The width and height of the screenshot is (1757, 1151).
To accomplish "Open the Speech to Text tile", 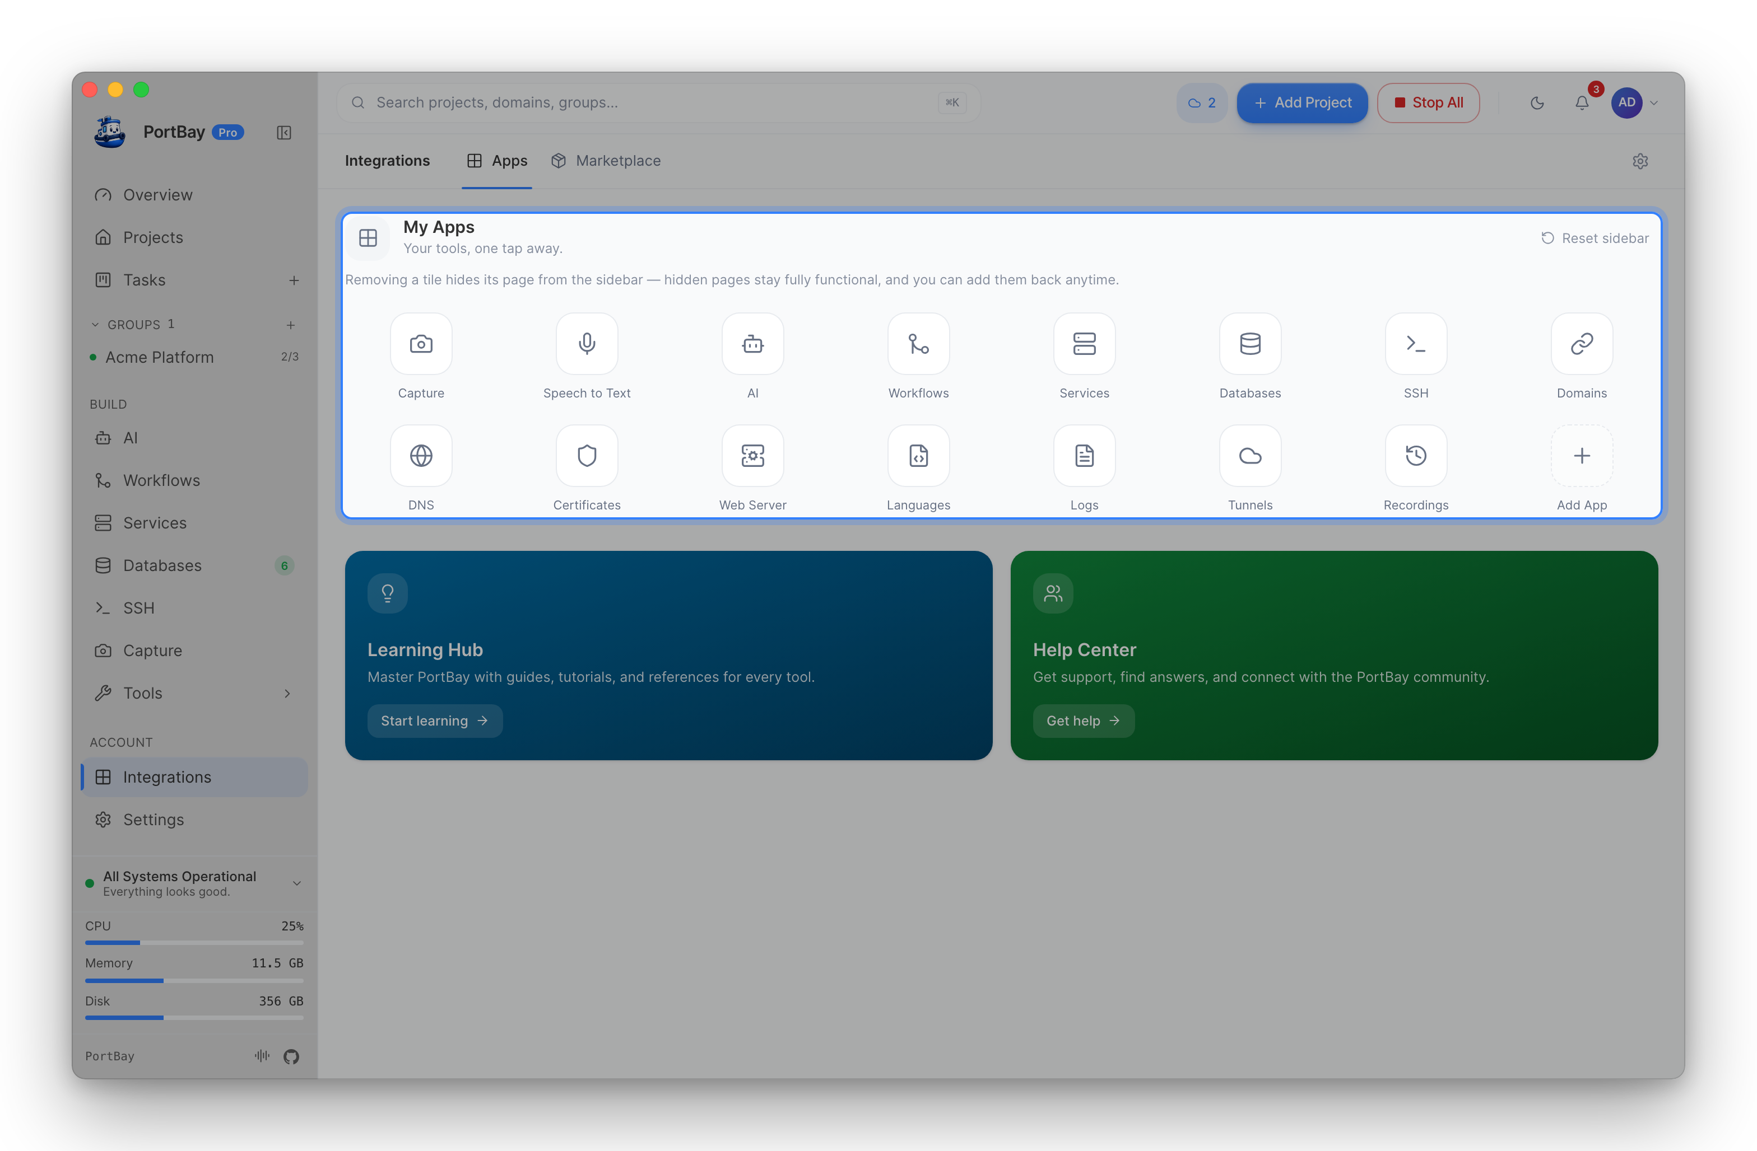I will [x=587, y=344].
